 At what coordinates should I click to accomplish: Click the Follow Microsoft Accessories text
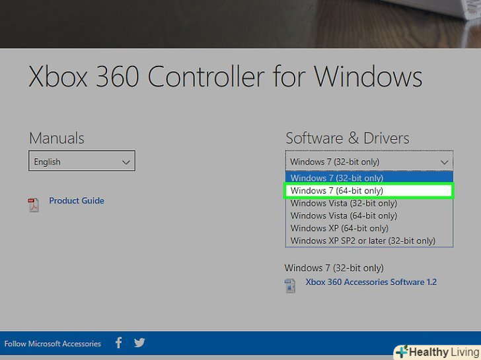click(52, 344)
